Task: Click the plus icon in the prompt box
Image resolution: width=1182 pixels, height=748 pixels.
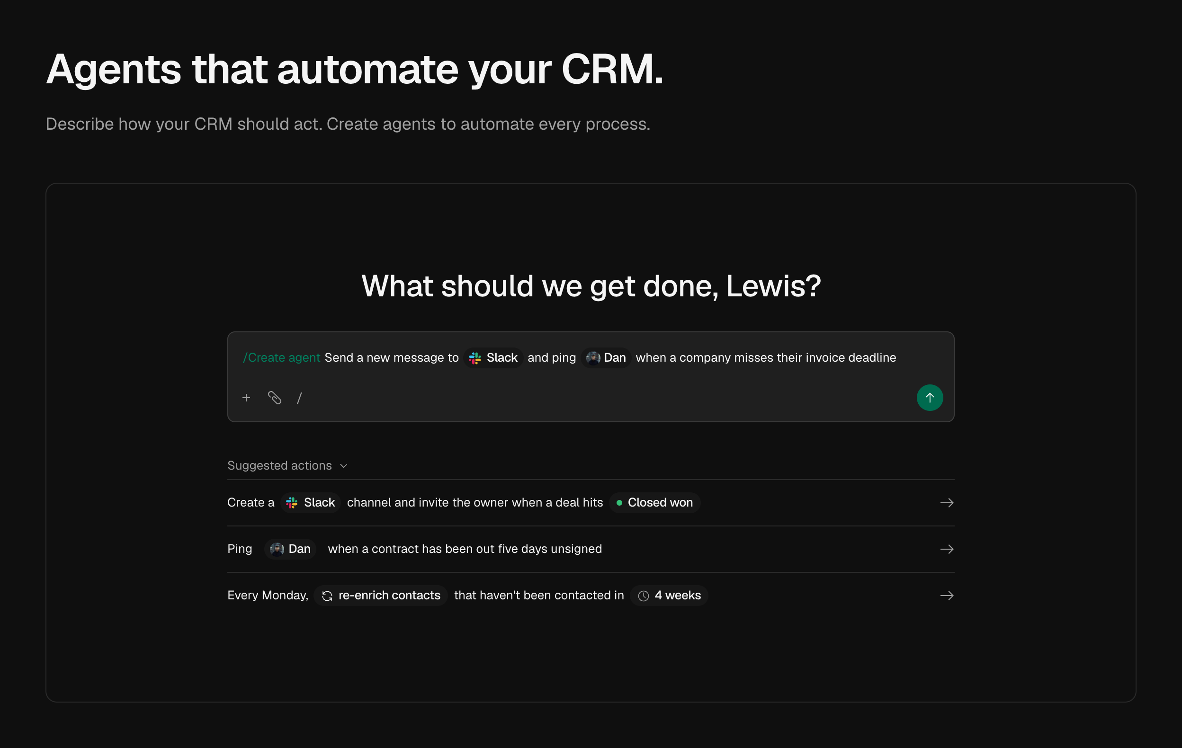Action: point(246,398)
